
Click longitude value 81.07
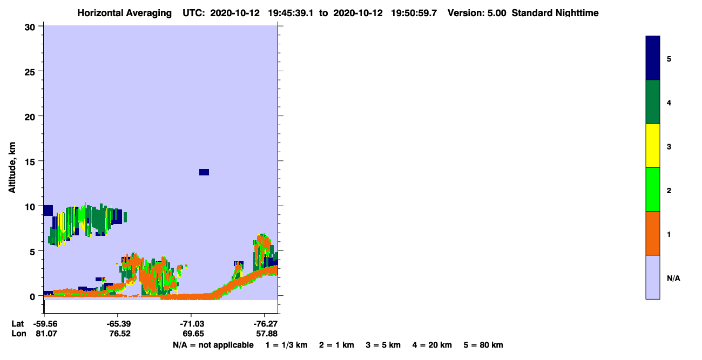46,334
